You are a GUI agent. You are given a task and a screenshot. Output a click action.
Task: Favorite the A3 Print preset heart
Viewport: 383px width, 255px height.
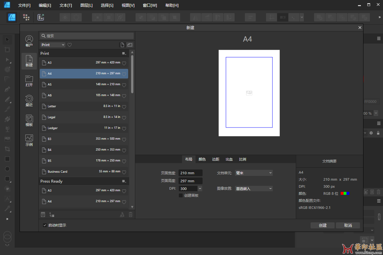pos(124,63)
